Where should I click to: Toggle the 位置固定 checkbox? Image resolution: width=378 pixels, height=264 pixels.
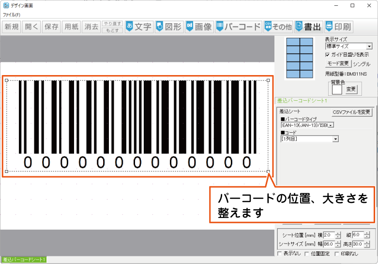coord(307,254)
